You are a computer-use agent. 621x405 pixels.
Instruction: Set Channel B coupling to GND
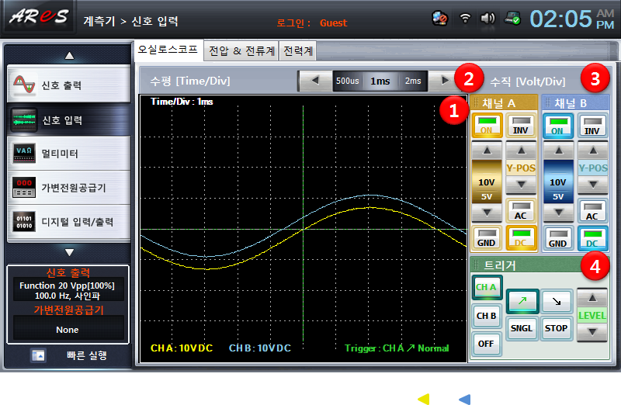point(557,239)
